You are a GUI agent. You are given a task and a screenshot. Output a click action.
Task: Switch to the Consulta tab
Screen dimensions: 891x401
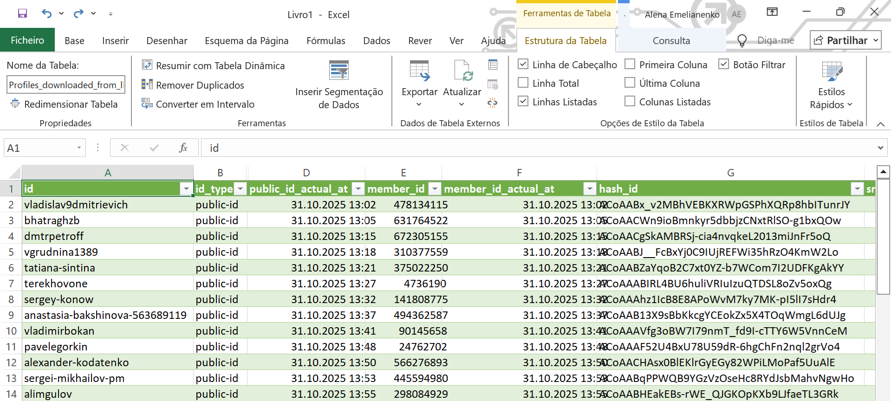671,41
